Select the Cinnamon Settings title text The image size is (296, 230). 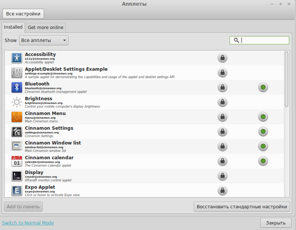pyautogui.click(x=49, y=128)
